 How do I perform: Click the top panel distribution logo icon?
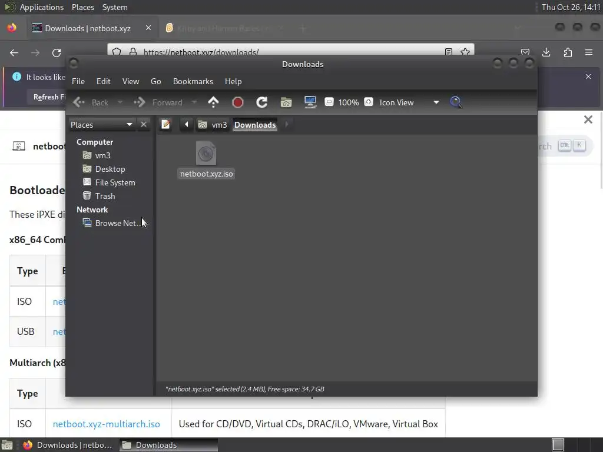click(10, 7)
